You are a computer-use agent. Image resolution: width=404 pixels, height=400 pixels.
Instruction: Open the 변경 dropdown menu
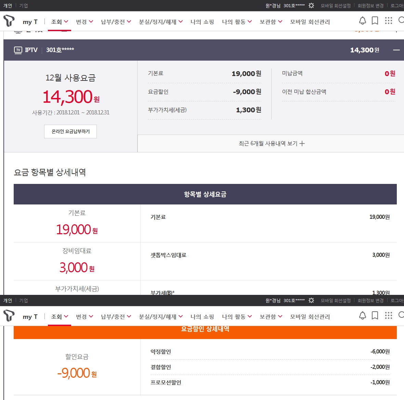[84, 22]
